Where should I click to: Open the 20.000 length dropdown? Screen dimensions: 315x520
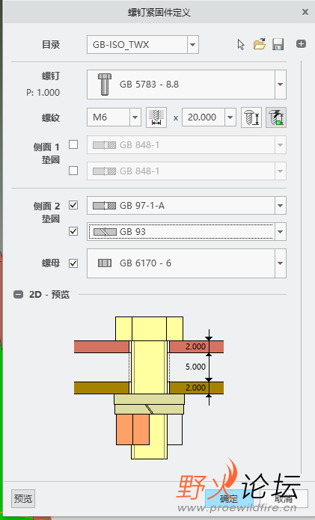pyautogui.click(x=230, y=117)
